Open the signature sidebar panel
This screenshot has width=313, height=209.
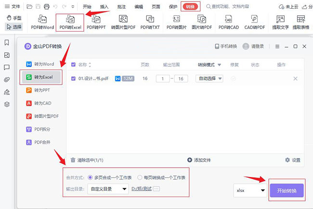coord(7,92)
